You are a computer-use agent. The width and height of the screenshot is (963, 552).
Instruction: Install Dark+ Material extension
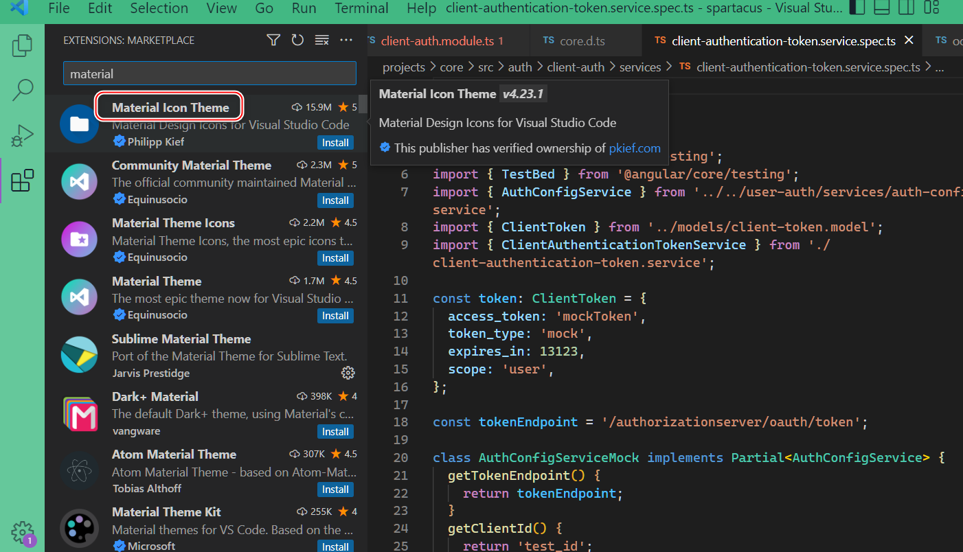335,432
